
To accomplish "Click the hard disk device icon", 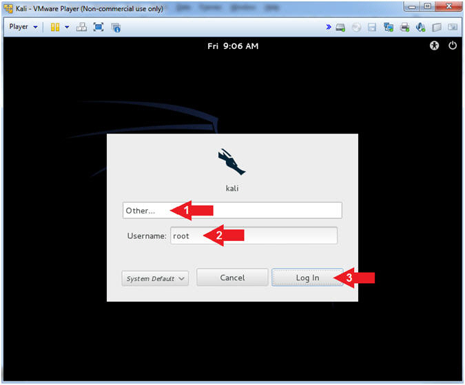I will click(340, 28).
